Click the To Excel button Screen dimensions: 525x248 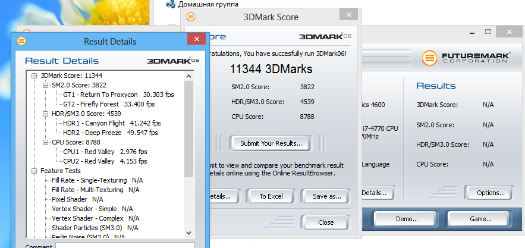click(271, 196)
